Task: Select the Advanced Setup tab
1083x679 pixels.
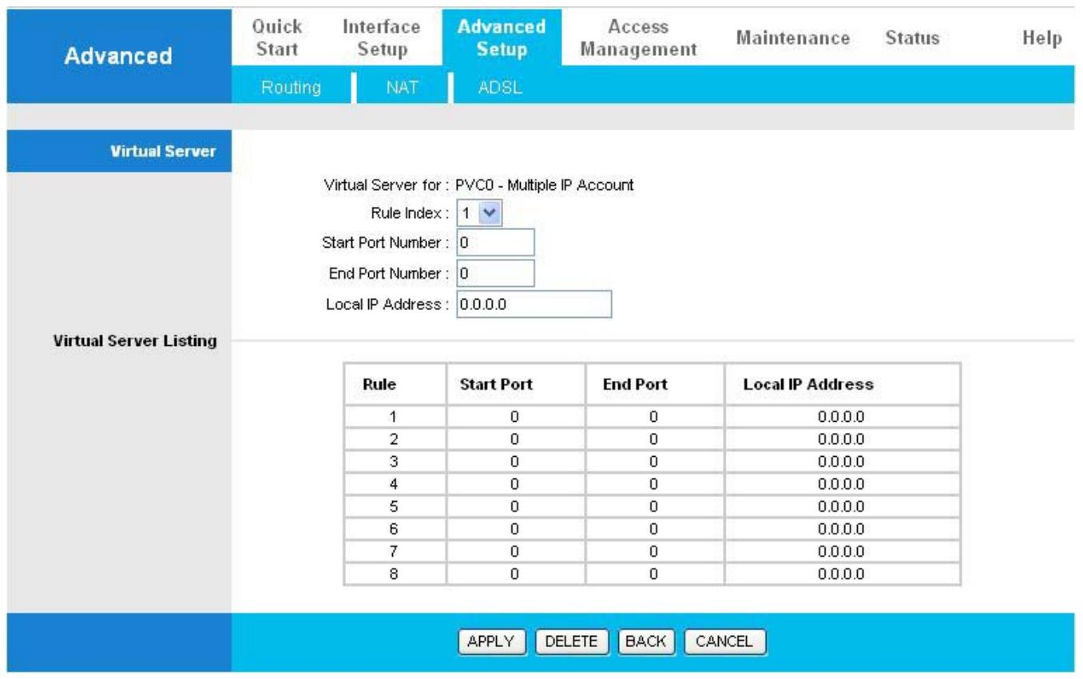Action: (x=502, y=38)
